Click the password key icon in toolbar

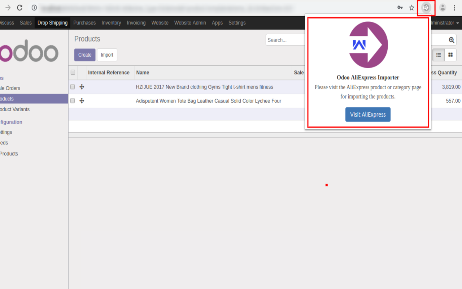[x=400, y=7]
